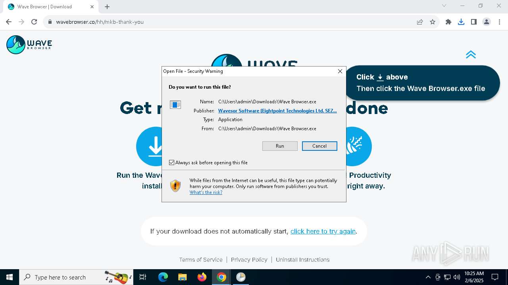Click the application file icon in dialog

coord(175,104)
